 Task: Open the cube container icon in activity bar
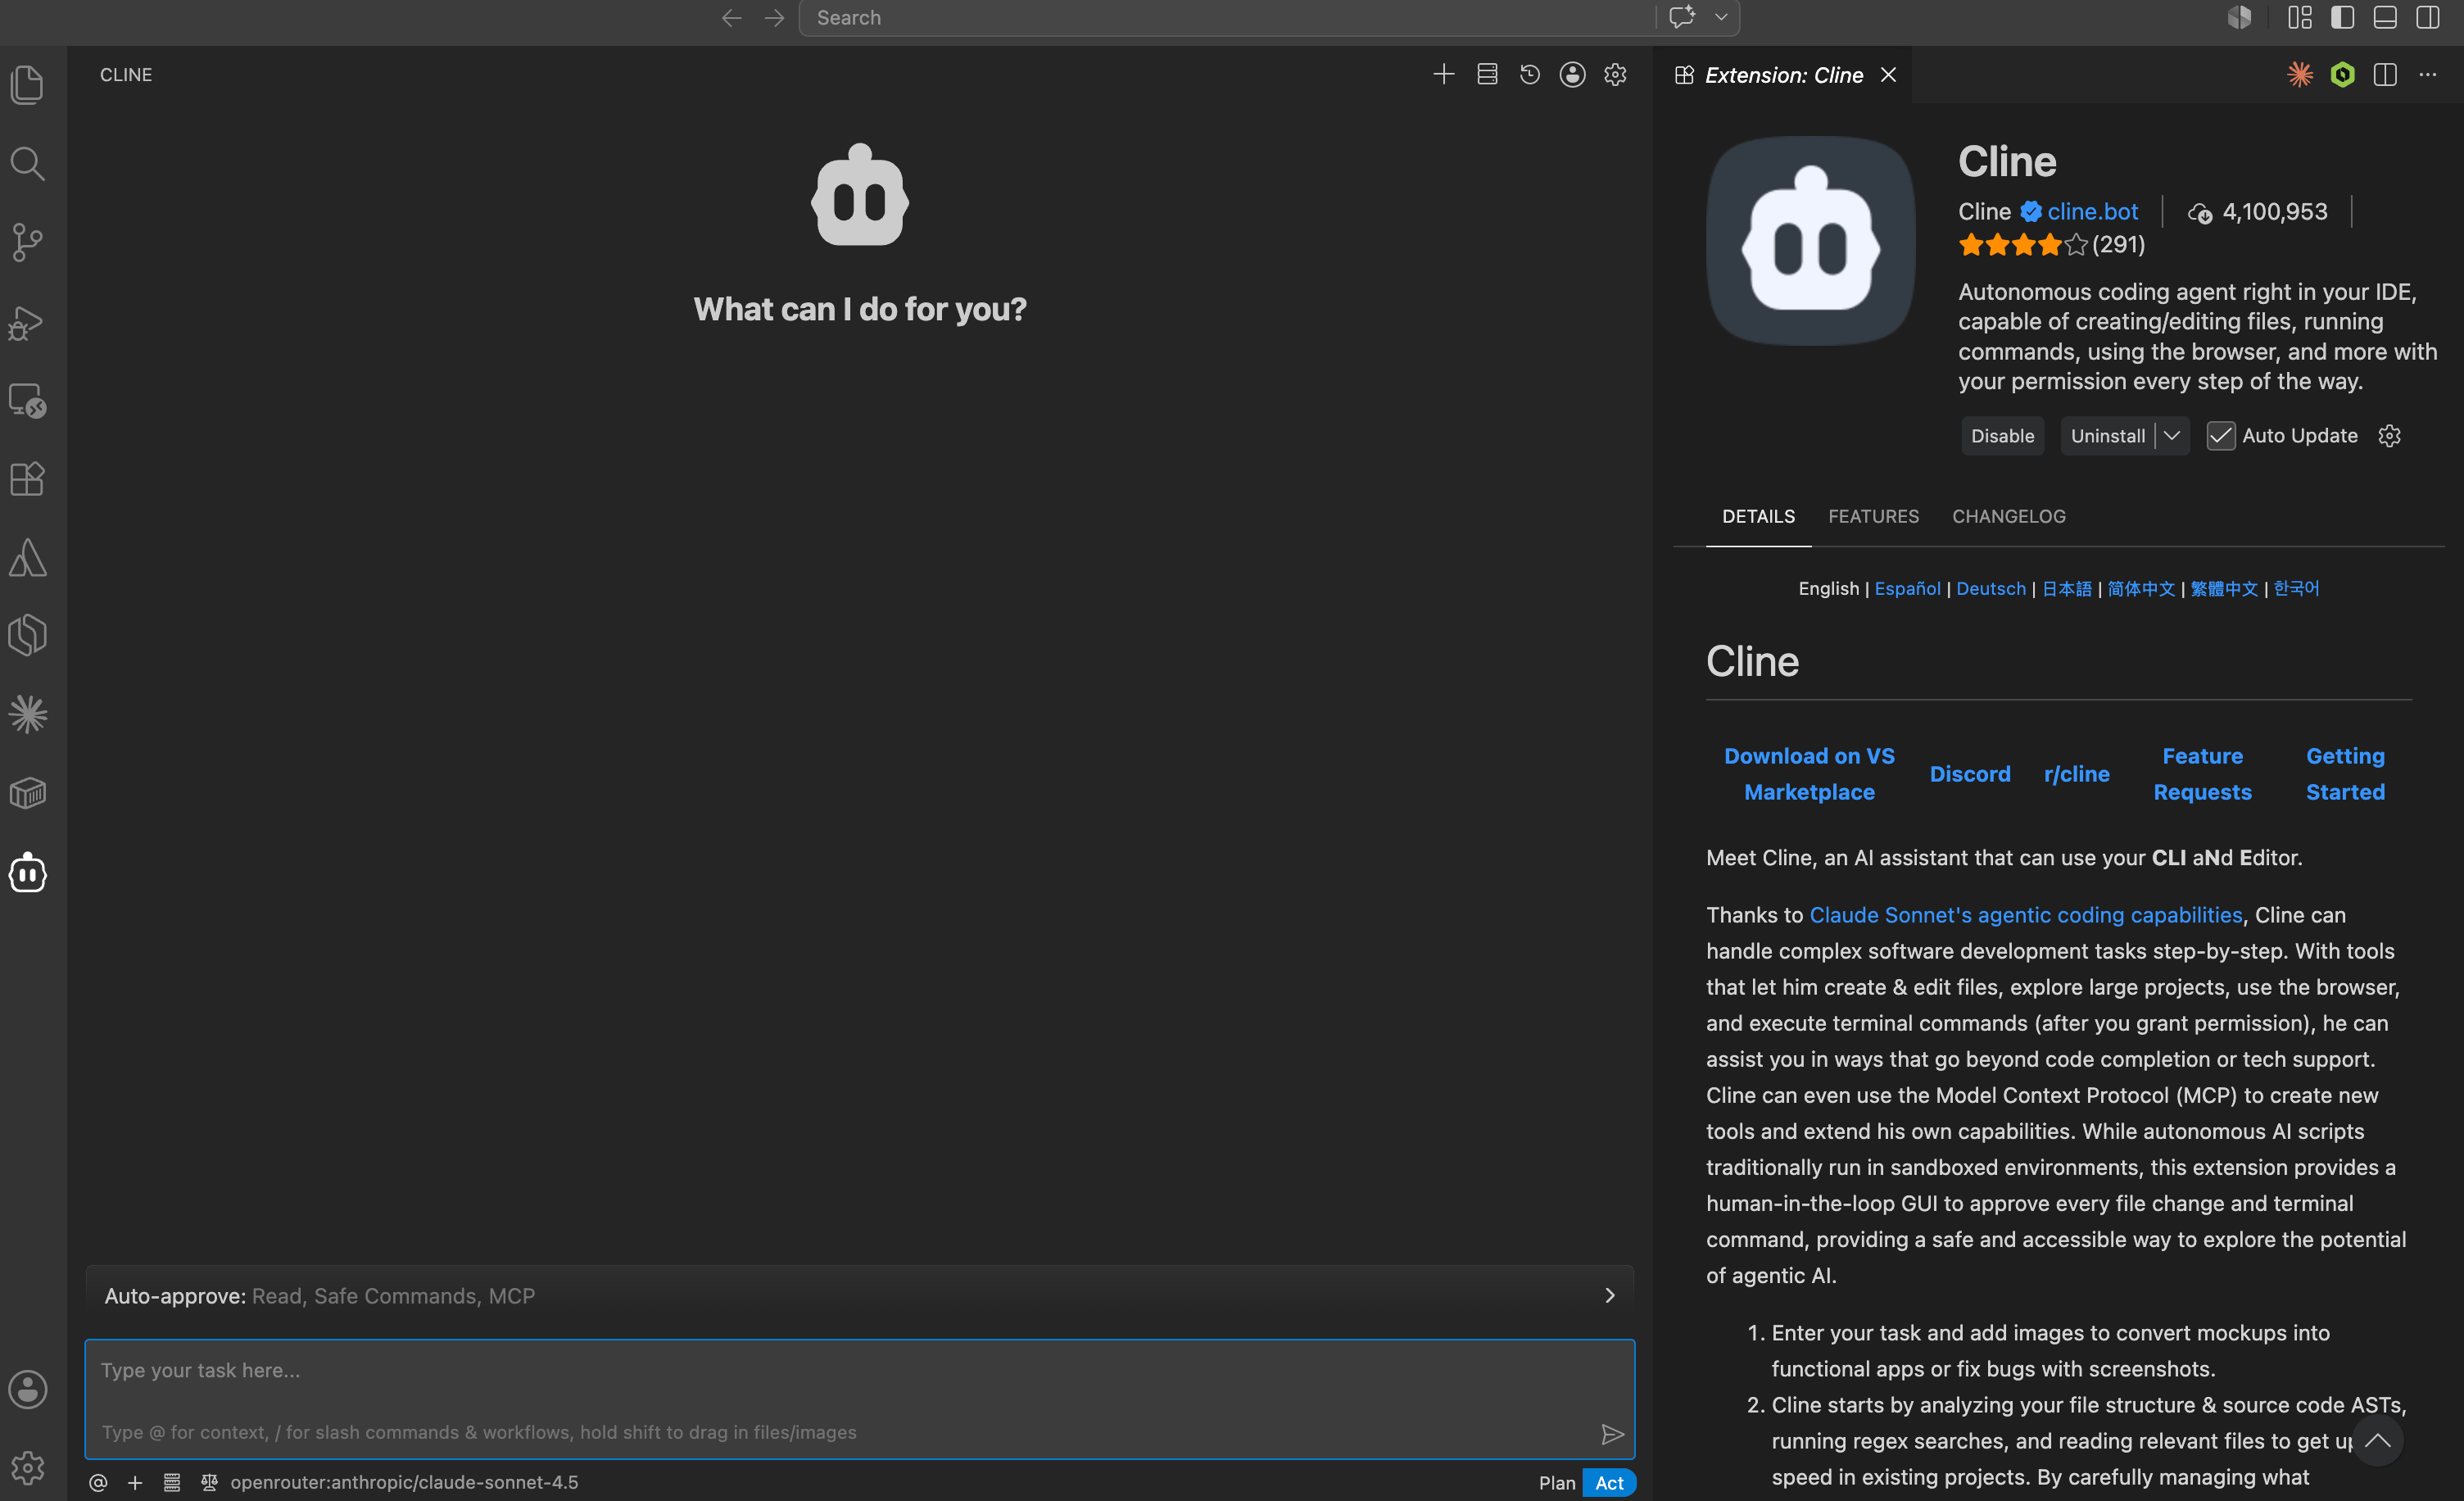click(28, 793)
